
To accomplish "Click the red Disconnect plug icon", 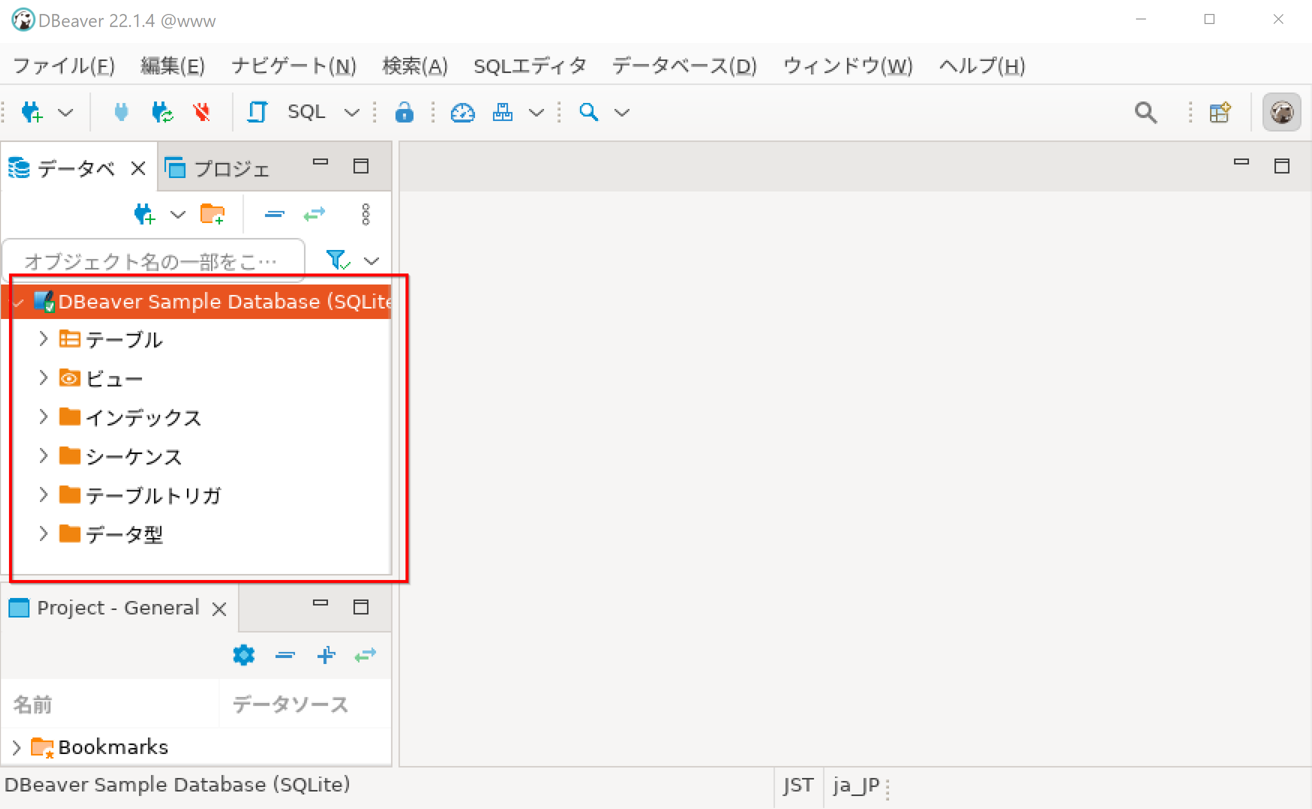I will (x=201, y=112).
